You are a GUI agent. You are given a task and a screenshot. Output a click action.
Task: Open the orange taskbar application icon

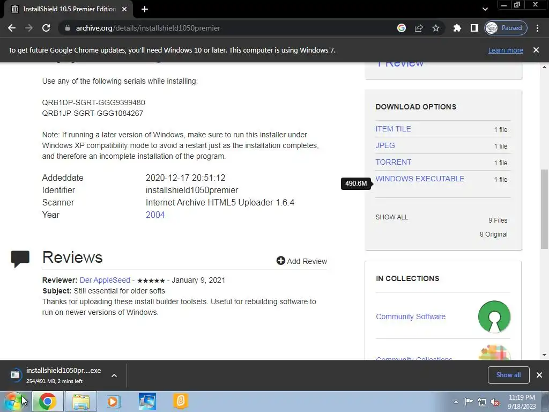coord(180,401)
